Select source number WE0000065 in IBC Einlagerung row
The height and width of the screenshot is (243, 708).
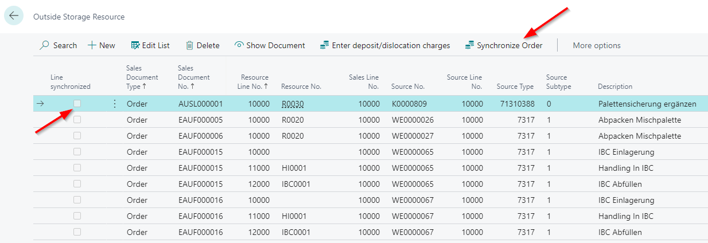(412, 152)
